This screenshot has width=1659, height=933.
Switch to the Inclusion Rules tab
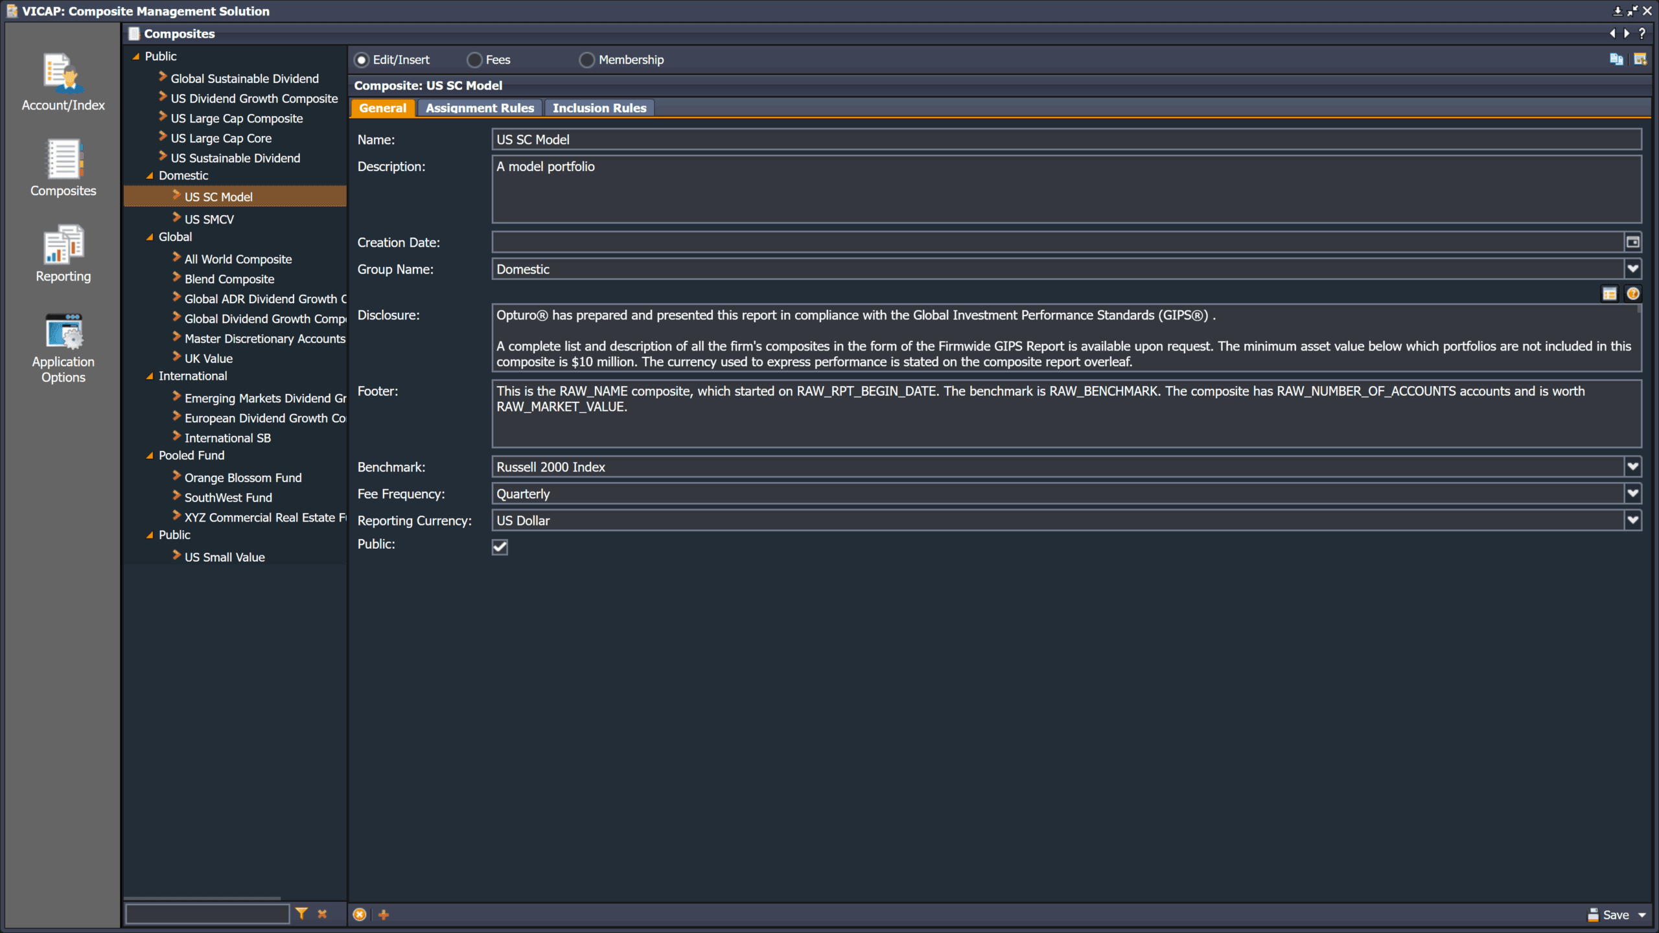click(x=599, y=108)
